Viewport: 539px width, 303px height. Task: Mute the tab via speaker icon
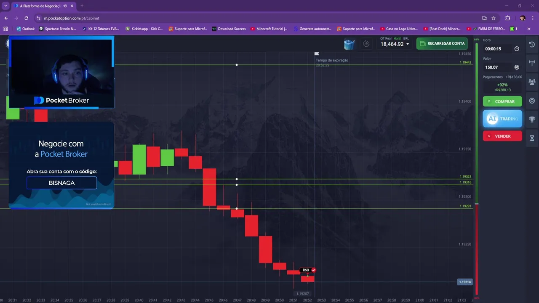point(65,6)
